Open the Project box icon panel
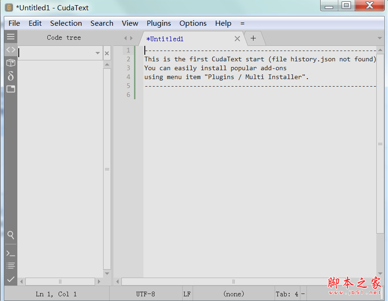This screenshot has width=388, height=301. pyautogui.click(x=10, y=63)
